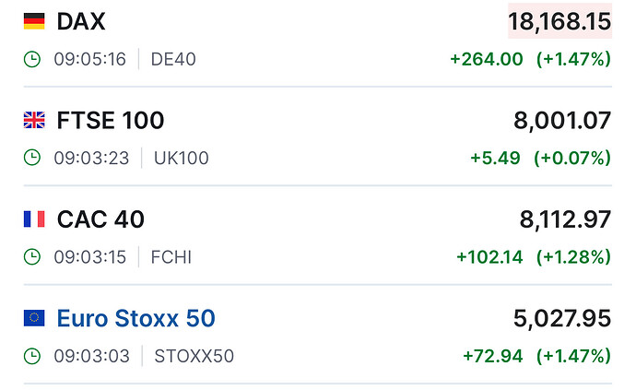
Task: Click the clock icon next to 09:03:15
Action: pyautogui.click(x=32, y=257)
